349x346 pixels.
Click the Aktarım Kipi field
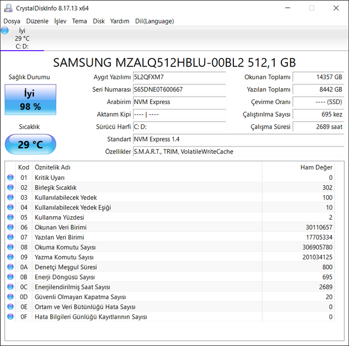pyautogui.click(x=179, y=114)
